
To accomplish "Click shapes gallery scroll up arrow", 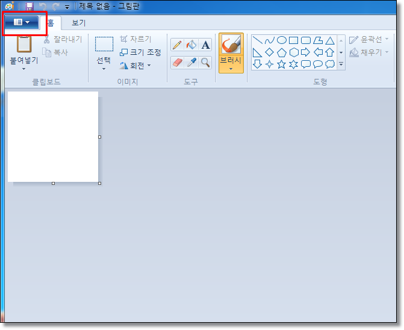I will coord(341,41).
